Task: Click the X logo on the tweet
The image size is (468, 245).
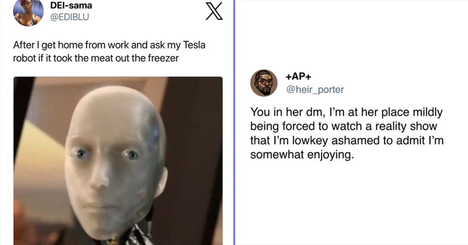Action: pyautogui.click(x=214, y=11)
